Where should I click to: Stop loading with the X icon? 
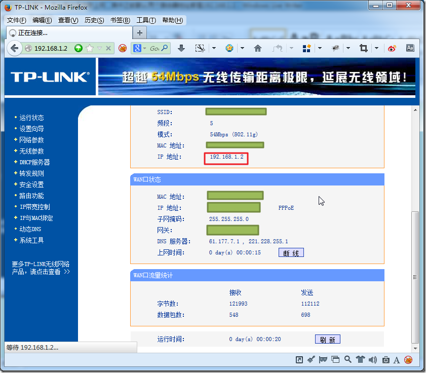tap(108, 48)
